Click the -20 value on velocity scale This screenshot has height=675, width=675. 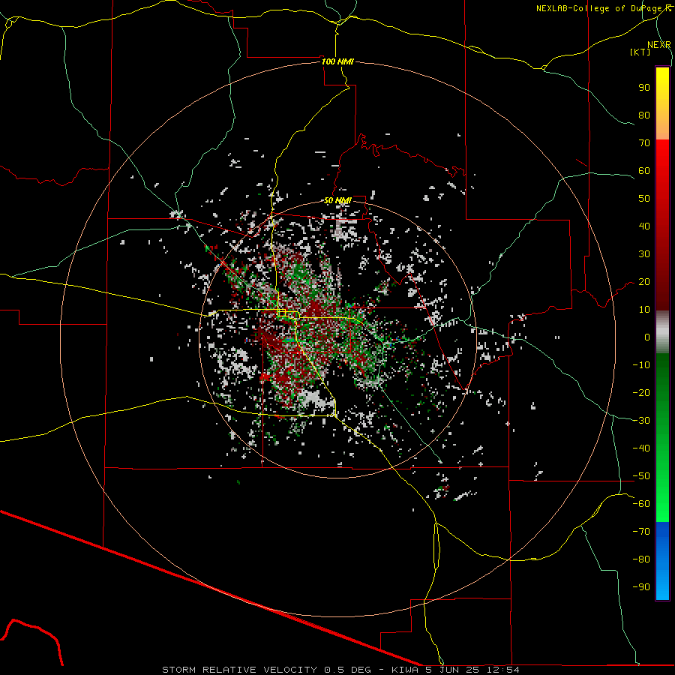pyautogui.click(x=641, y=392)
